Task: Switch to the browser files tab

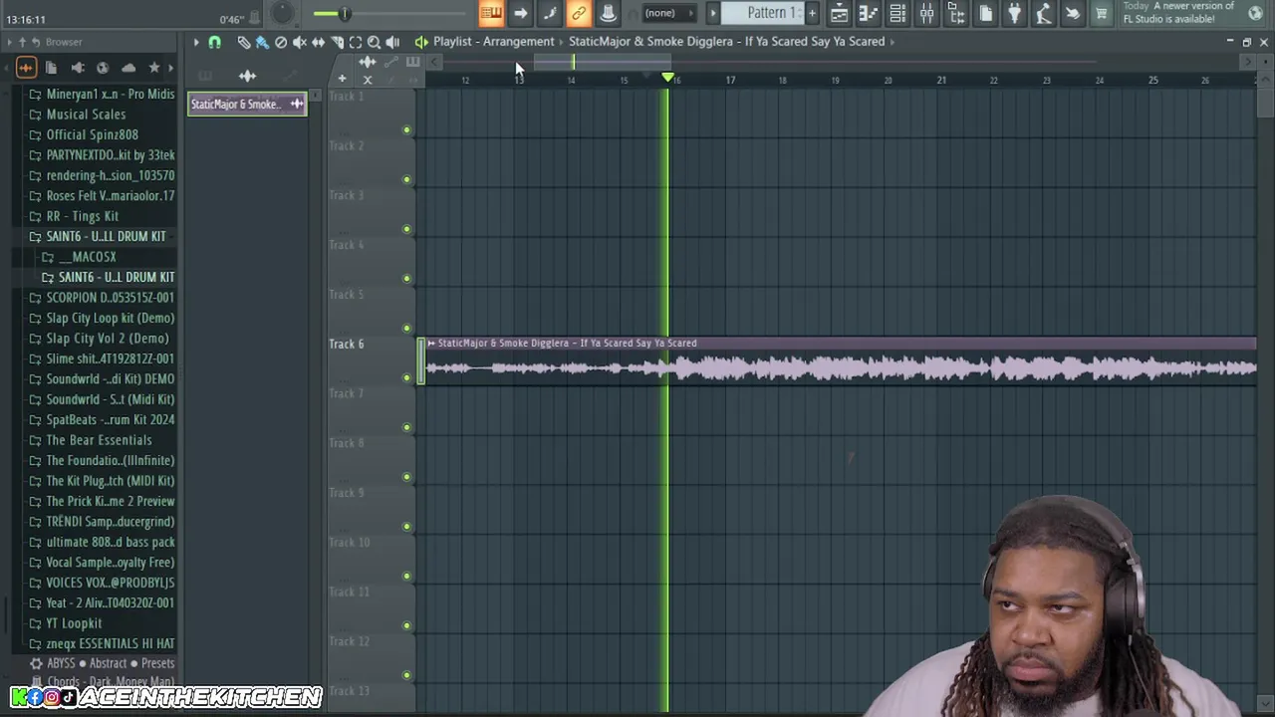Action: [x=51, y=68]
